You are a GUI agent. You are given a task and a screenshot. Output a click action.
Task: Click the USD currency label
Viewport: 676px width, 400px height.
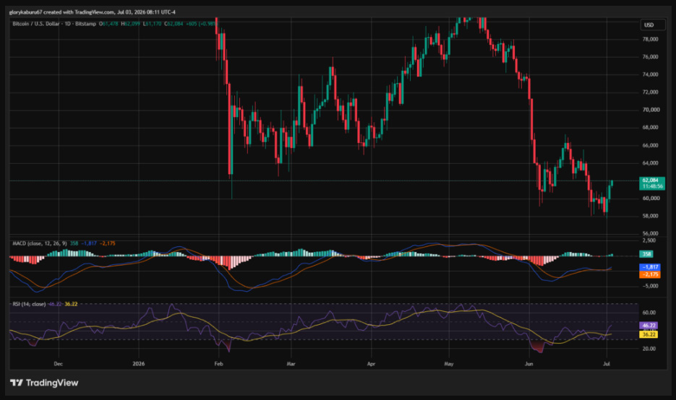click(649, 25)
